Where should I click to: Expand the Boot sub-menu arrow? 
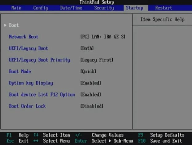5,25
